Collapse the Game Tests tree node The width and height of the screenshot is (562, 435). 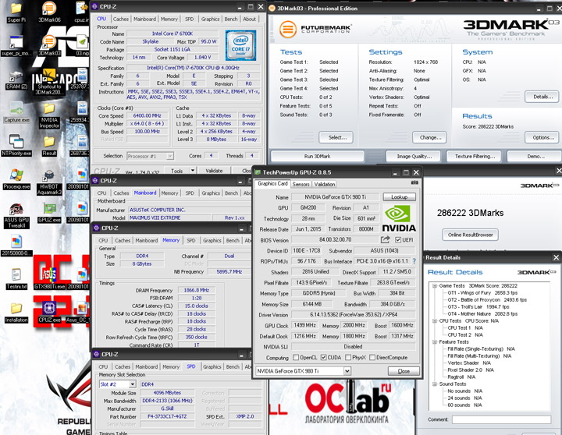coord(435,285)
